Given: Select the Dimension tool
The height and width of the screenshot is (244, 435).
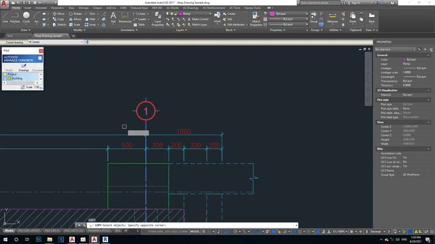Looking at the screenshot, I should (125, 18).
